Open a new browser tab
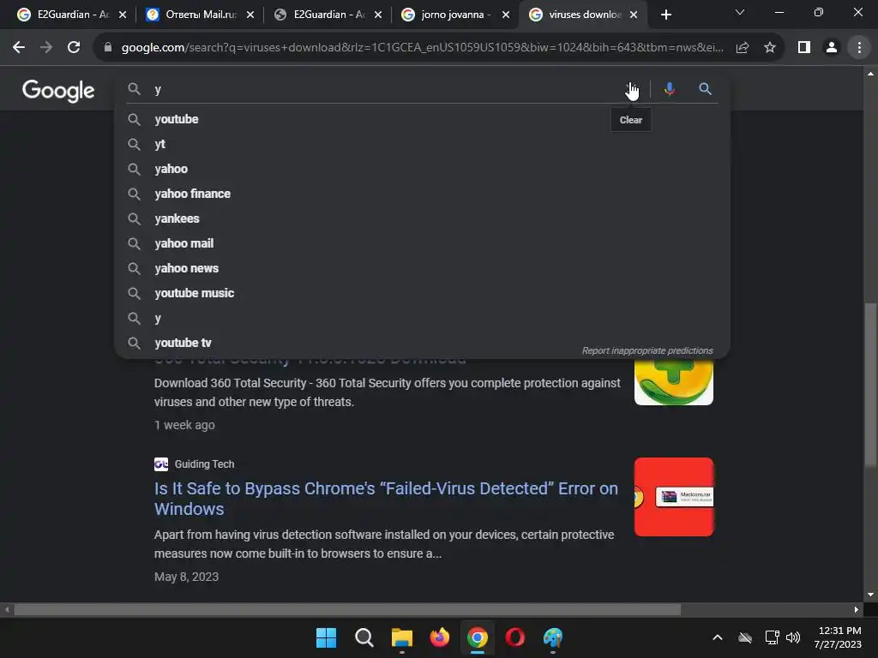 (x=665, y=15)
